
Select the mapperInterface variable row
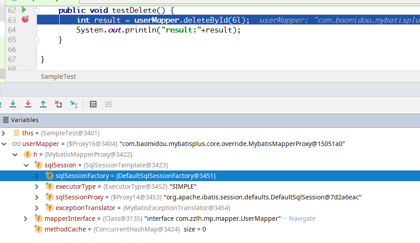click(210, 219)
